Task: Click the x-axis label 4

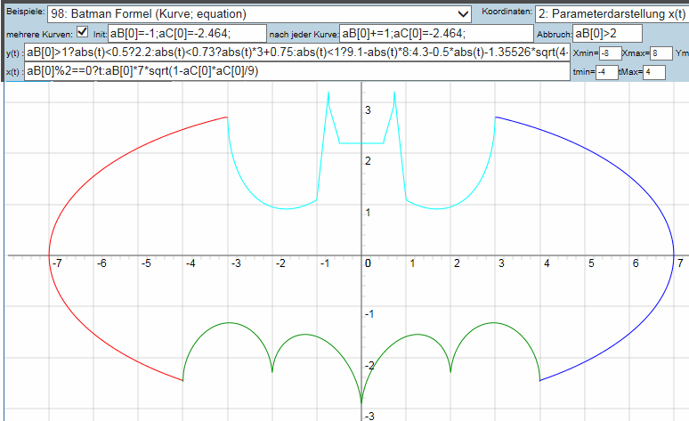Action: click(547, 263)
